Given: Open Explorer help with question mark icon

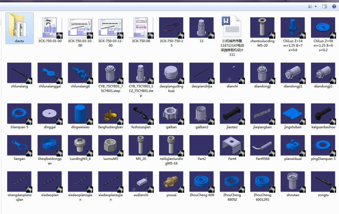Looking at the screenshot, I should tap(334, 6).
